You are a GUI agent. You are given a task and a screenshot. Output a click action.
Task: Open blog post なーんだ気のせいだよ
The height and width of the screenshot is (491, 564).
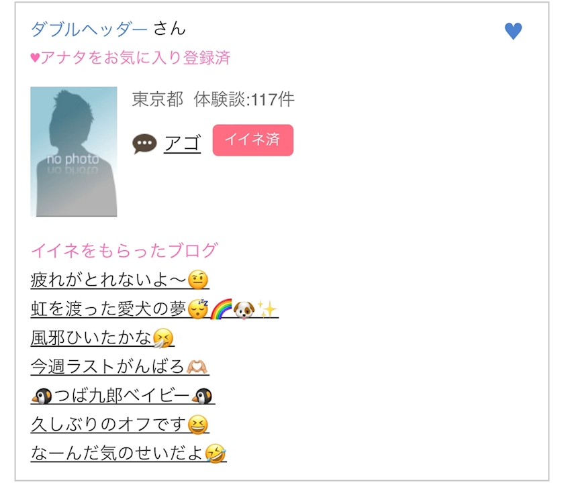pyautogui.click(x=128, y=453)
